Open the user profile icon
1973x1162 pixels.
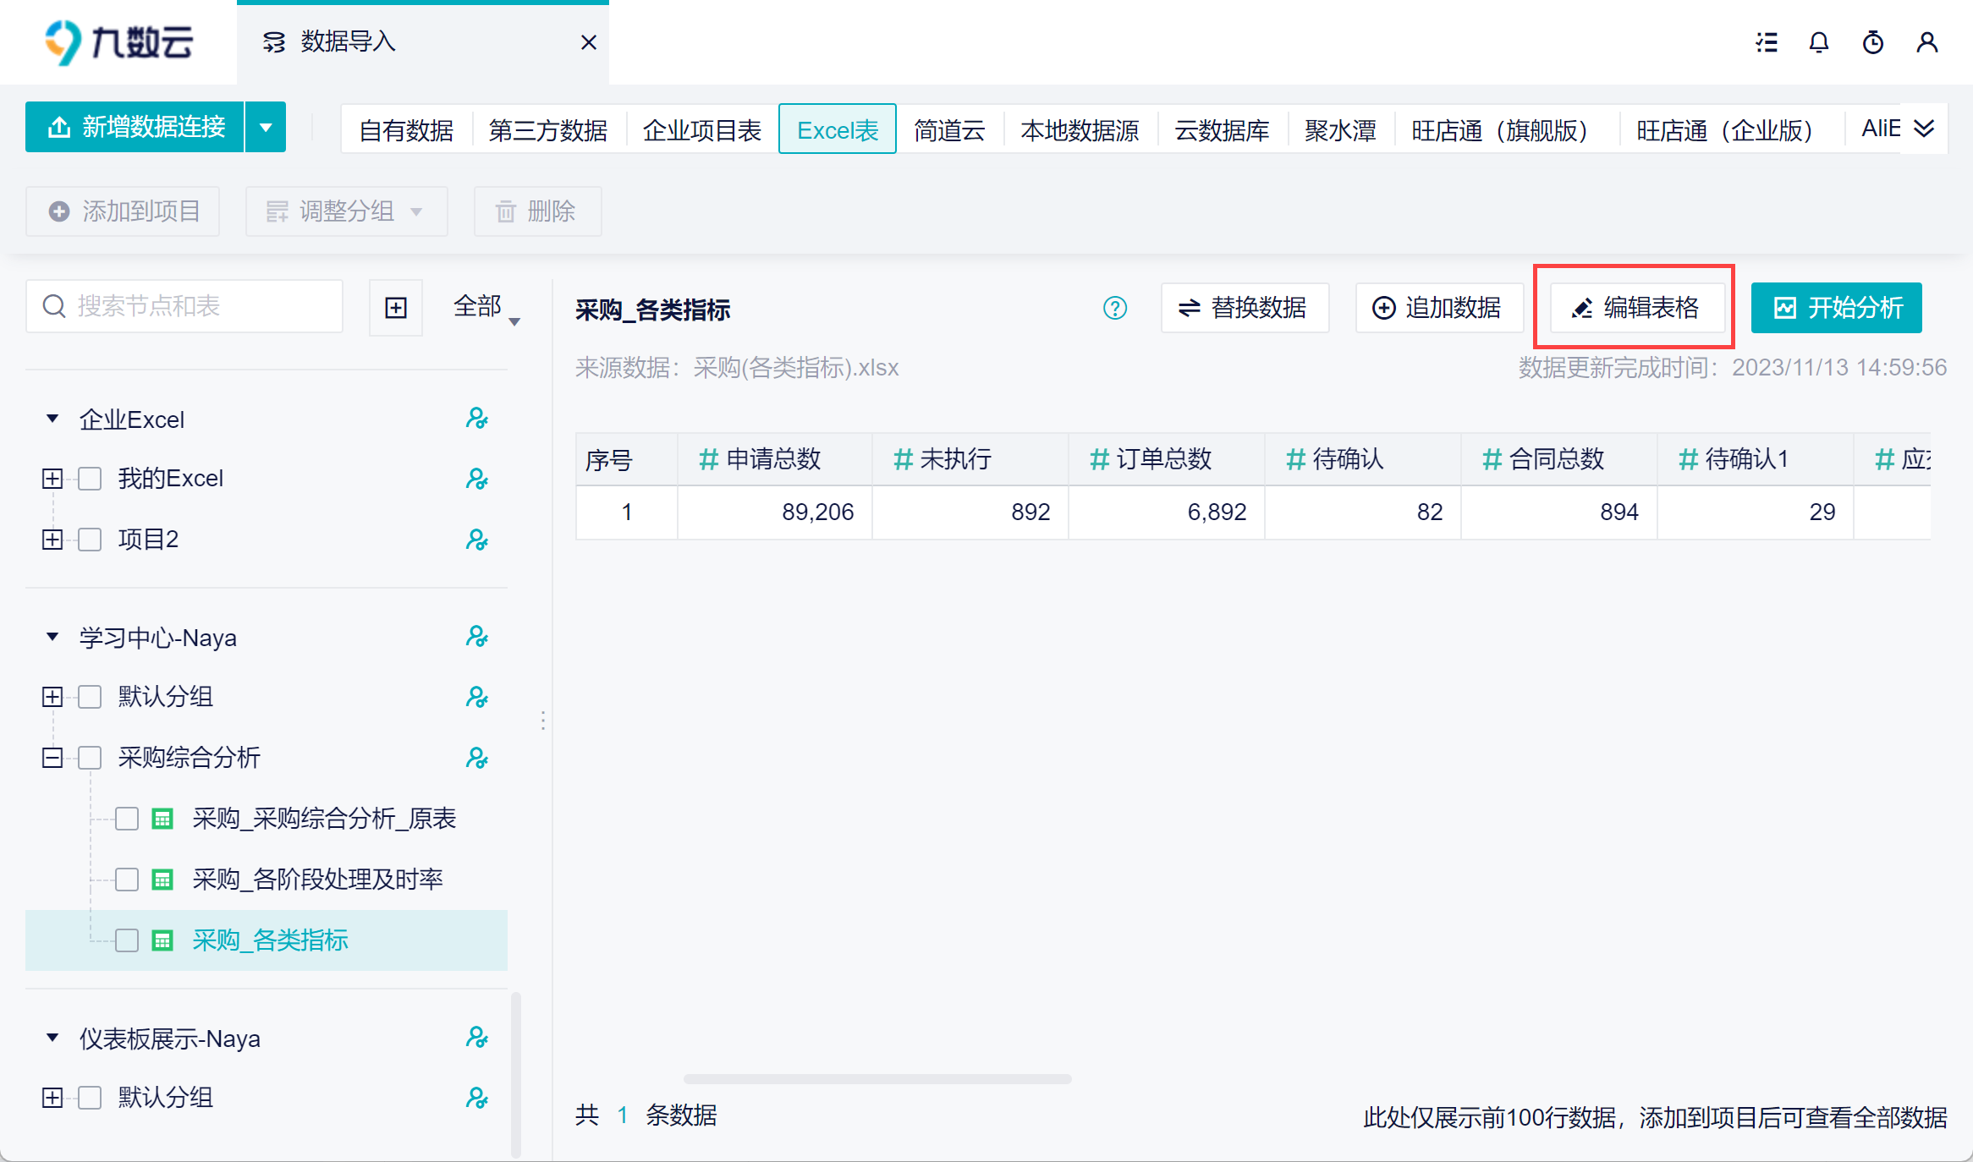coord(1927,42)
